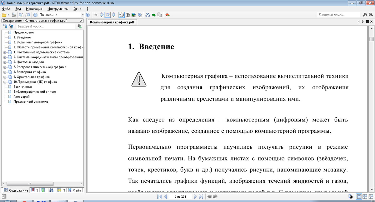This screenshot has height=202, width=375.
Task: Open file via the folder toolbar icon
Action: click(4, 15)
